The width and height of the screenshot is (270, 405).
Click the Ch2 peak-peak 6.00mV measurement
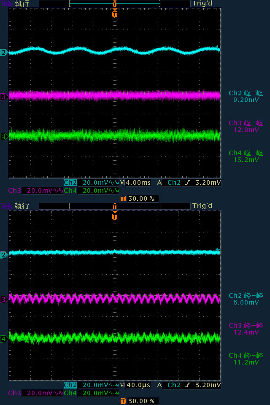point(246,299)
